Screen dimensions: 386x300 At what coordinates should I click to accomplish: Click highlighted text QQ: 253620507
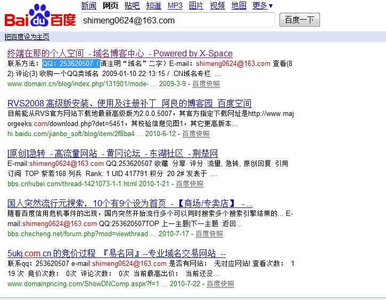coord(71,63)
